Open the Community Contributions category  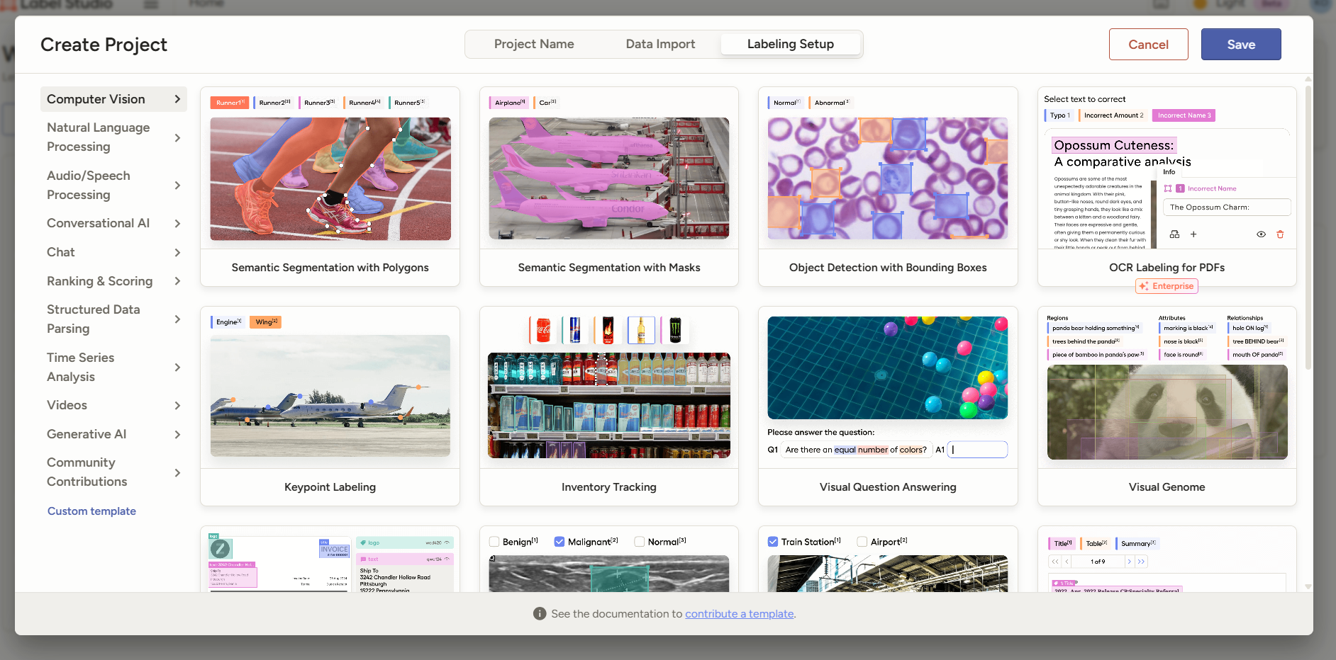click(x=113, y=472)
